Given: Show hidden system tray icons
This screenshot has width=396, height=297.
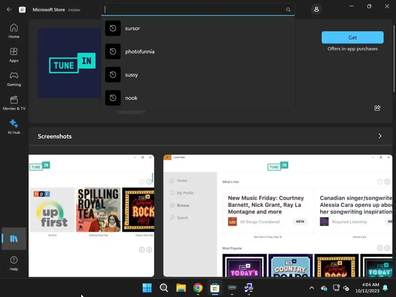Looking at the screenshot, I should (x=312, y=288).
